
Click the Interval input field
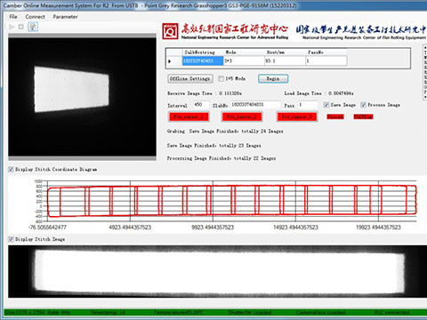point(201,105)
